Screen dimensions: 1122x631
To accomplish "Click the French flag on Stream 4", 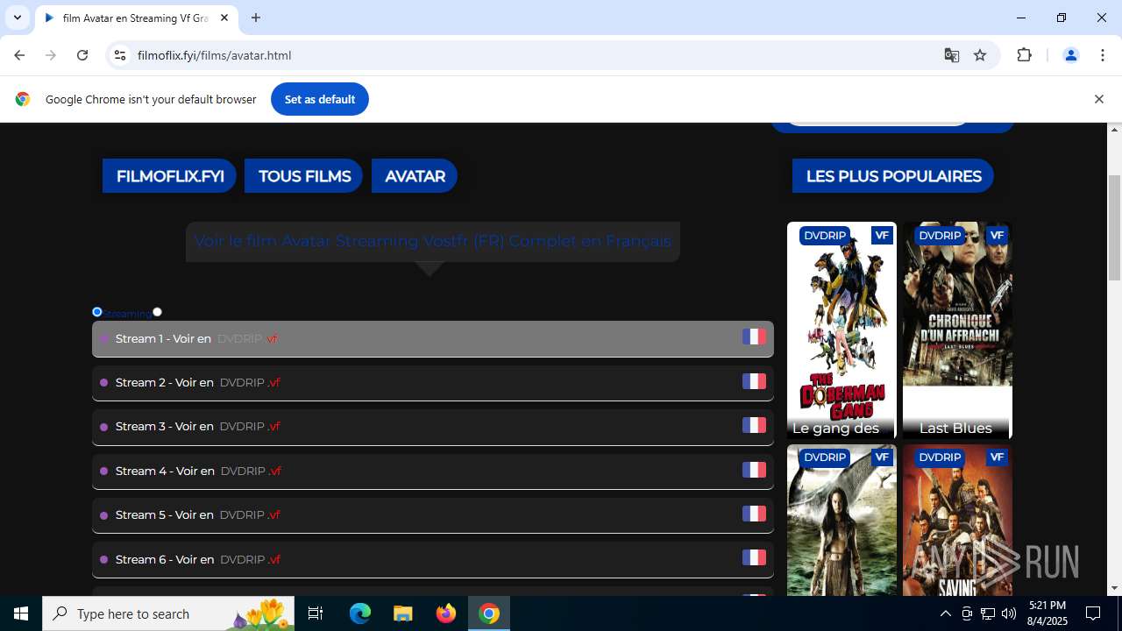I will click(754, 470).
